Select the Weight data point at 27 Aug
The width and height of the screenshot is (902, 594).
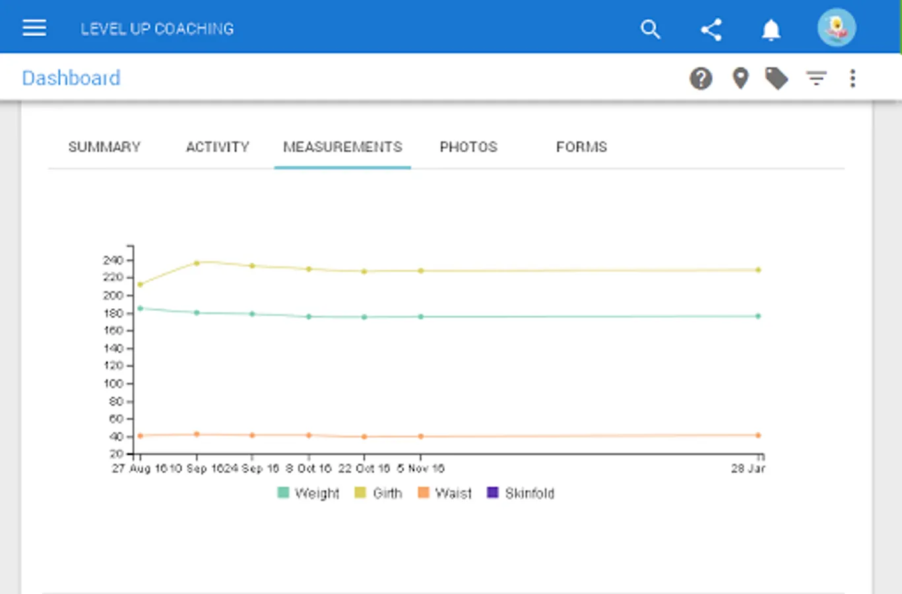point(140,308)
